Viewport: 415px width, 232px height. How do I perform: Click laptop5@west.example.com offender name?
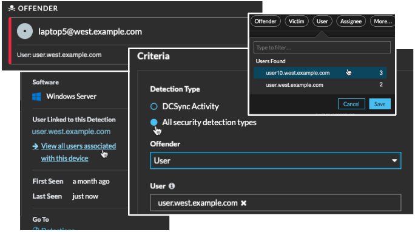coord(90,32)
